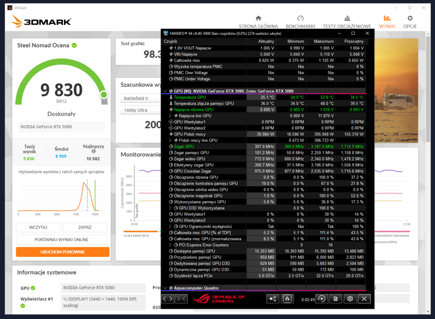Click the info icon beside Najlepszy
The width and height of the screenshot is (435, 319).
tap(94, 151)
